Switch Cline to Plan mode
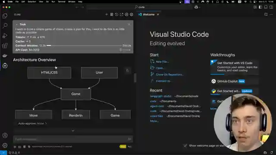Image resolution: width=276 pixels, height=155 pixels. click(x=122, y=146)
